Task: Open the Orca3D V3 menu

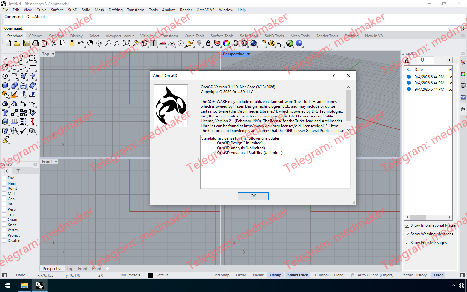Action: pyautogui.click(x=205, y=10)
